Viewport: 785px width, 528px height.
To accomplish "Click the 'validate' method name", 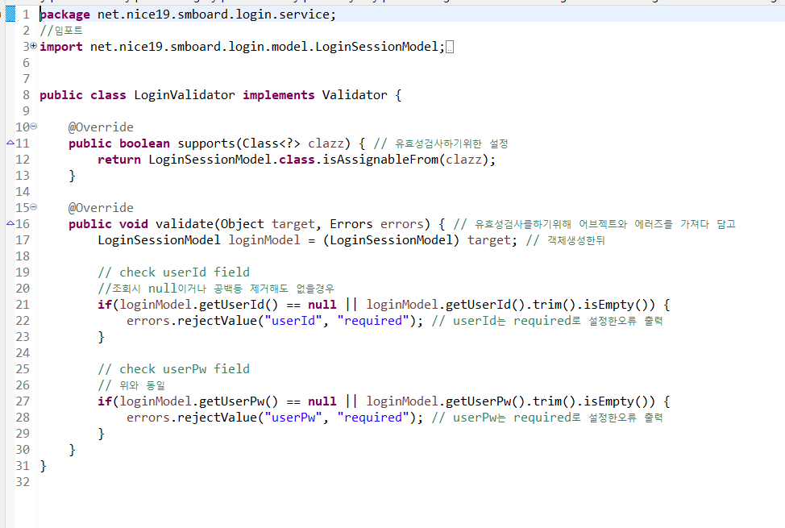I will 185,224.
